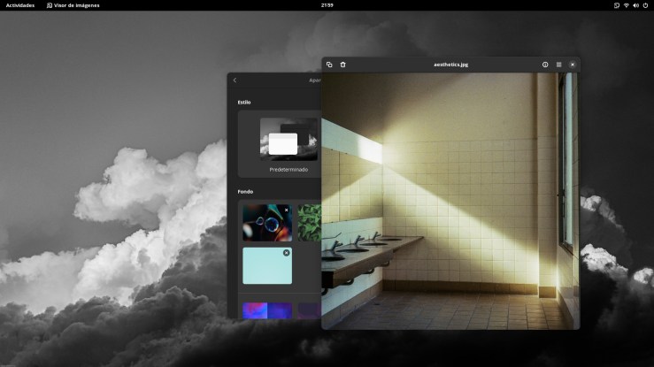Move aesthetics.jpg to trash with bin icon
Image resolution: width=654 pixels, height=367 pixels.
342,65
